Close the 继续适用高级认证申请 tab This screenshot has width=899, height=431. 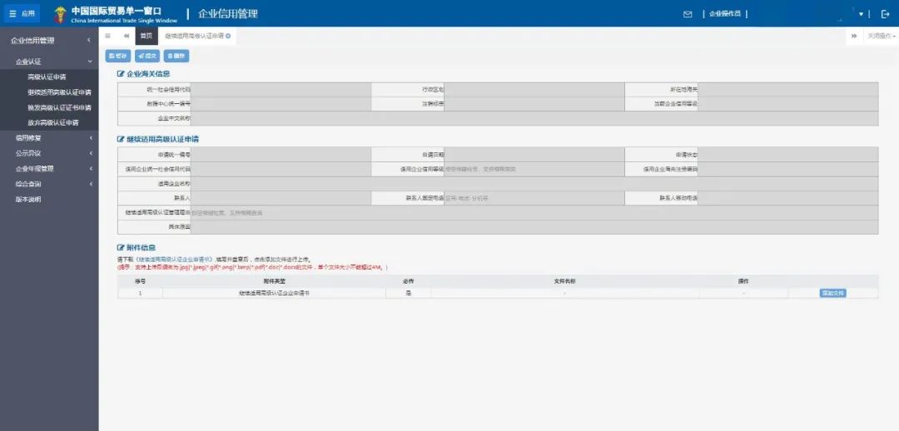228,37
